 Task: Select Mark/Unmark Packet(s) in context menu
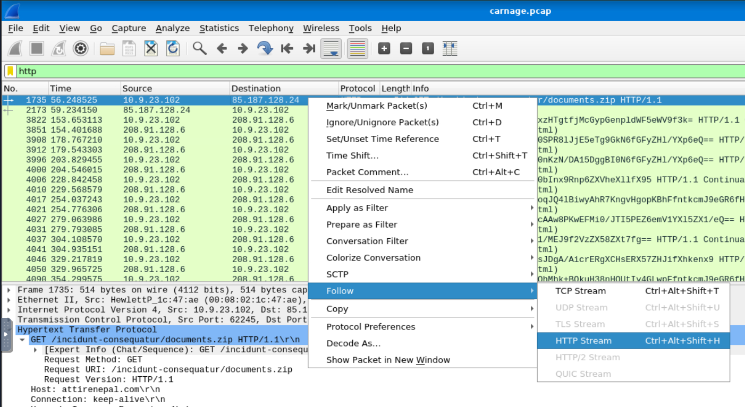point(376,106)
